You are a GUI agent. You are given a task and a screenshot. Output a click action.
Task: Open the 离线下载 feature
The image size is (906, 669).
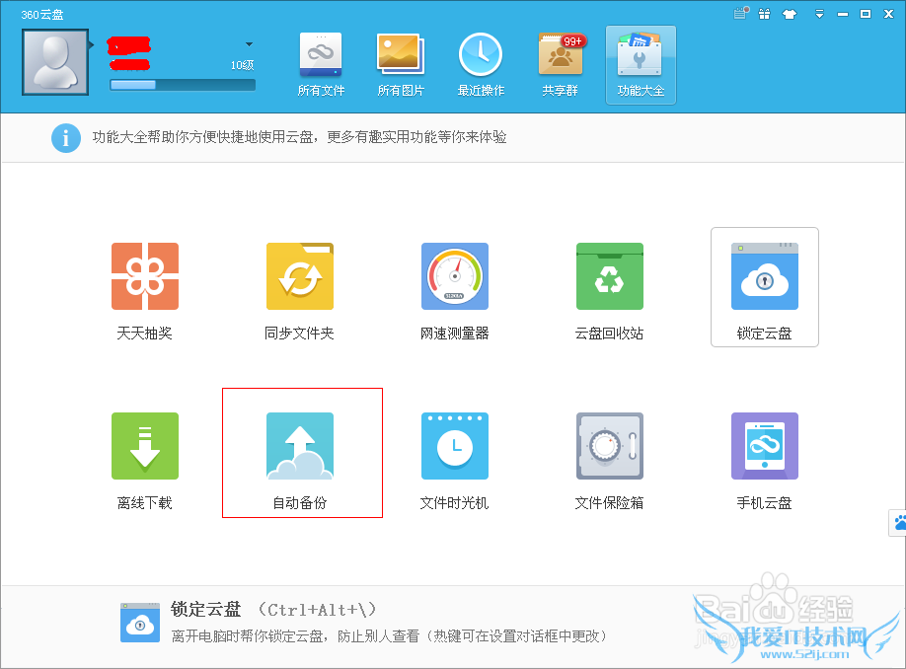coord(145,461)
